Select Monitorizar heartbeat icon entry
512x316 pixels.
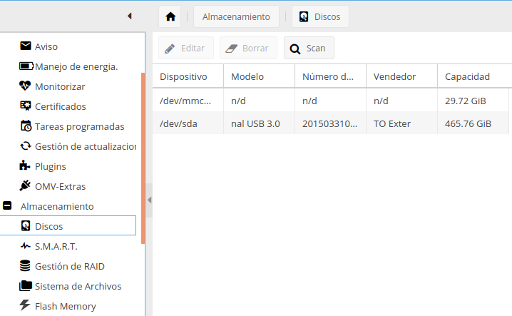[x=59, y=86]
